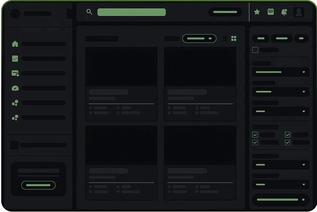
Task: Open the notifications bell icon
Action: (x=284, y=12)
